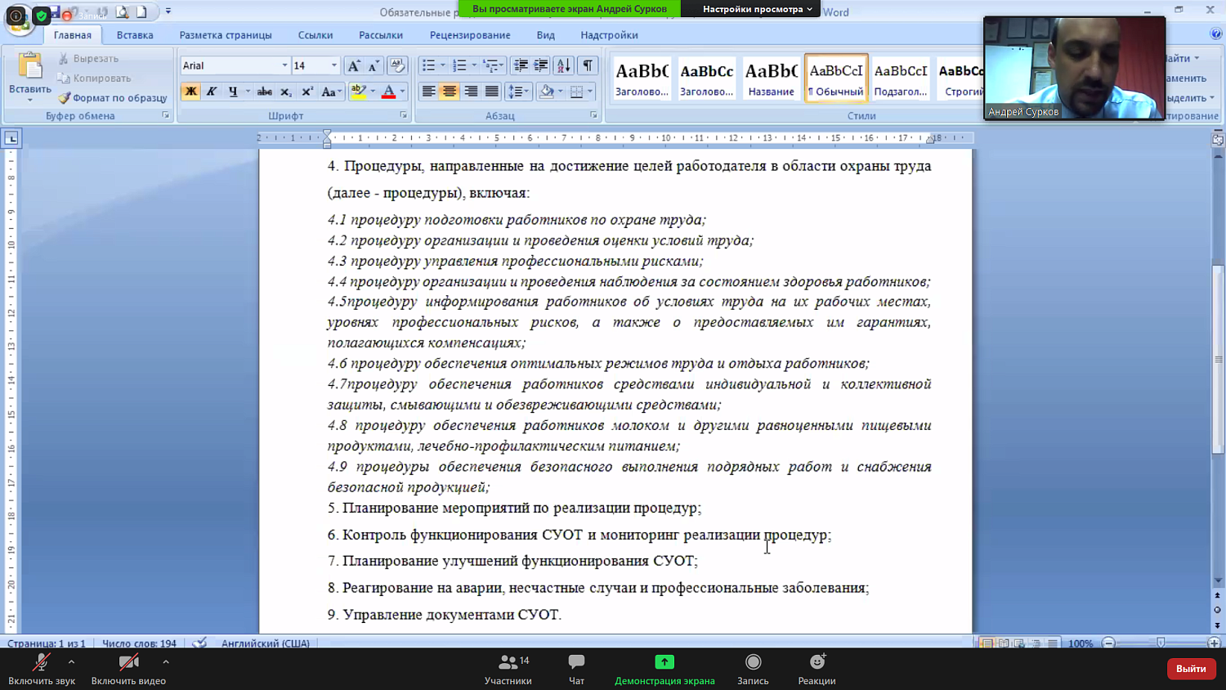Screen dimensions: 1226x690
Task: Click the decrease indent icon
Action: point(520,65)
